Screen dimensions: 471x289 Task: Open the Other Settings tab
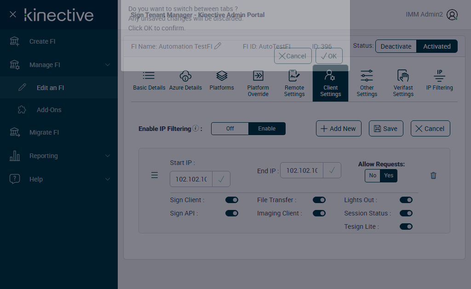tap(367, 84)
